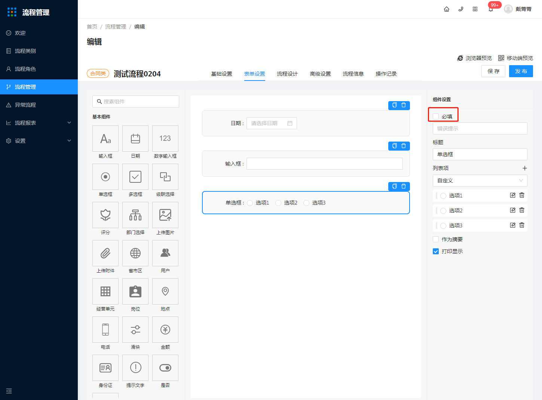542x400 pixels.
Task: Check the 作为摘要 checkbox
Action: click(436, 239)
